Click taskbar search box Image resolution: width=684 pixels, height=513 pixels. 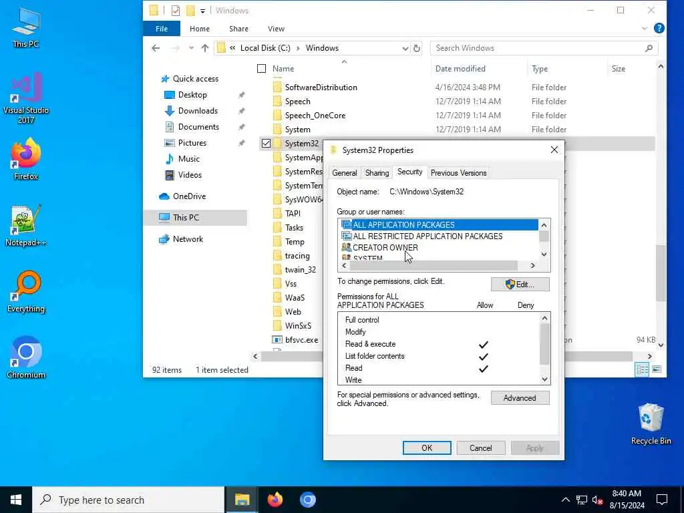[128, 500]
